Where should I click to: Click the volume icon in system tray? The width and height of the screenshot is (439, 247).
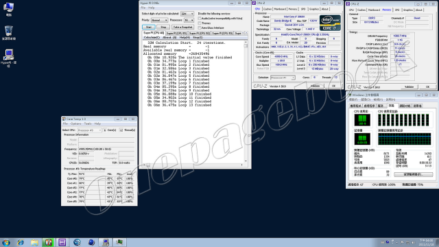coord(414,242)
